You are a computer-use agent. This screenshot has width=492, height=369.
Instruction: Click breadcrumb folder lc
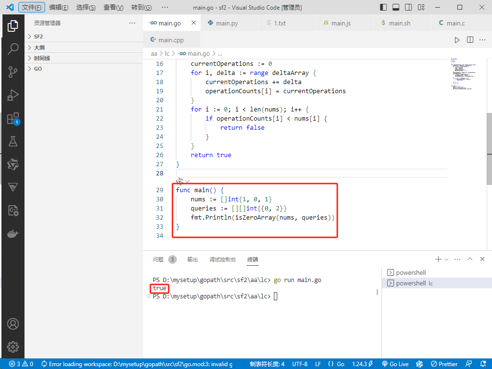coord(167,54)
